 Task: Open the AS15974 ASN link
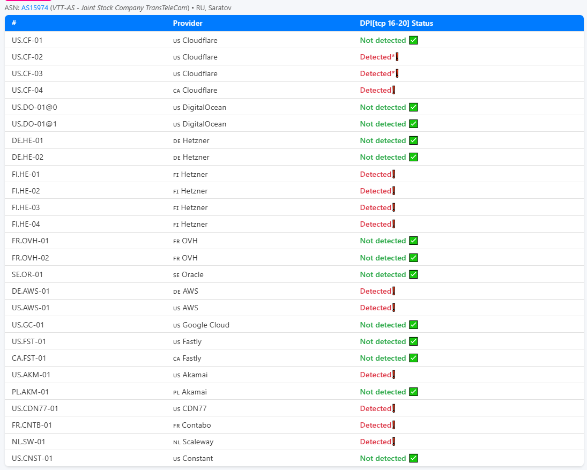(x=34, y=8)
